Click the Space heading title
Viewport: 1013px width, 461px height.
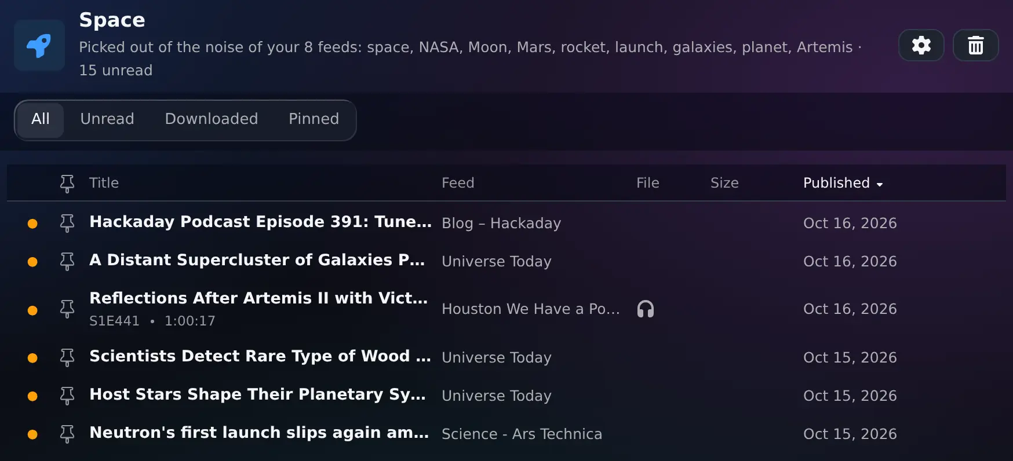pyautogui.click(x=112, y=20)
